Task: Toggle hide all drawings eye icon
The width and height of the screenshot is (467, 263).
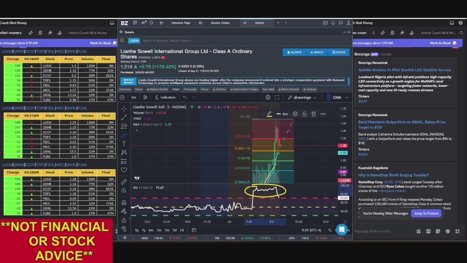Action: (124, 229)
